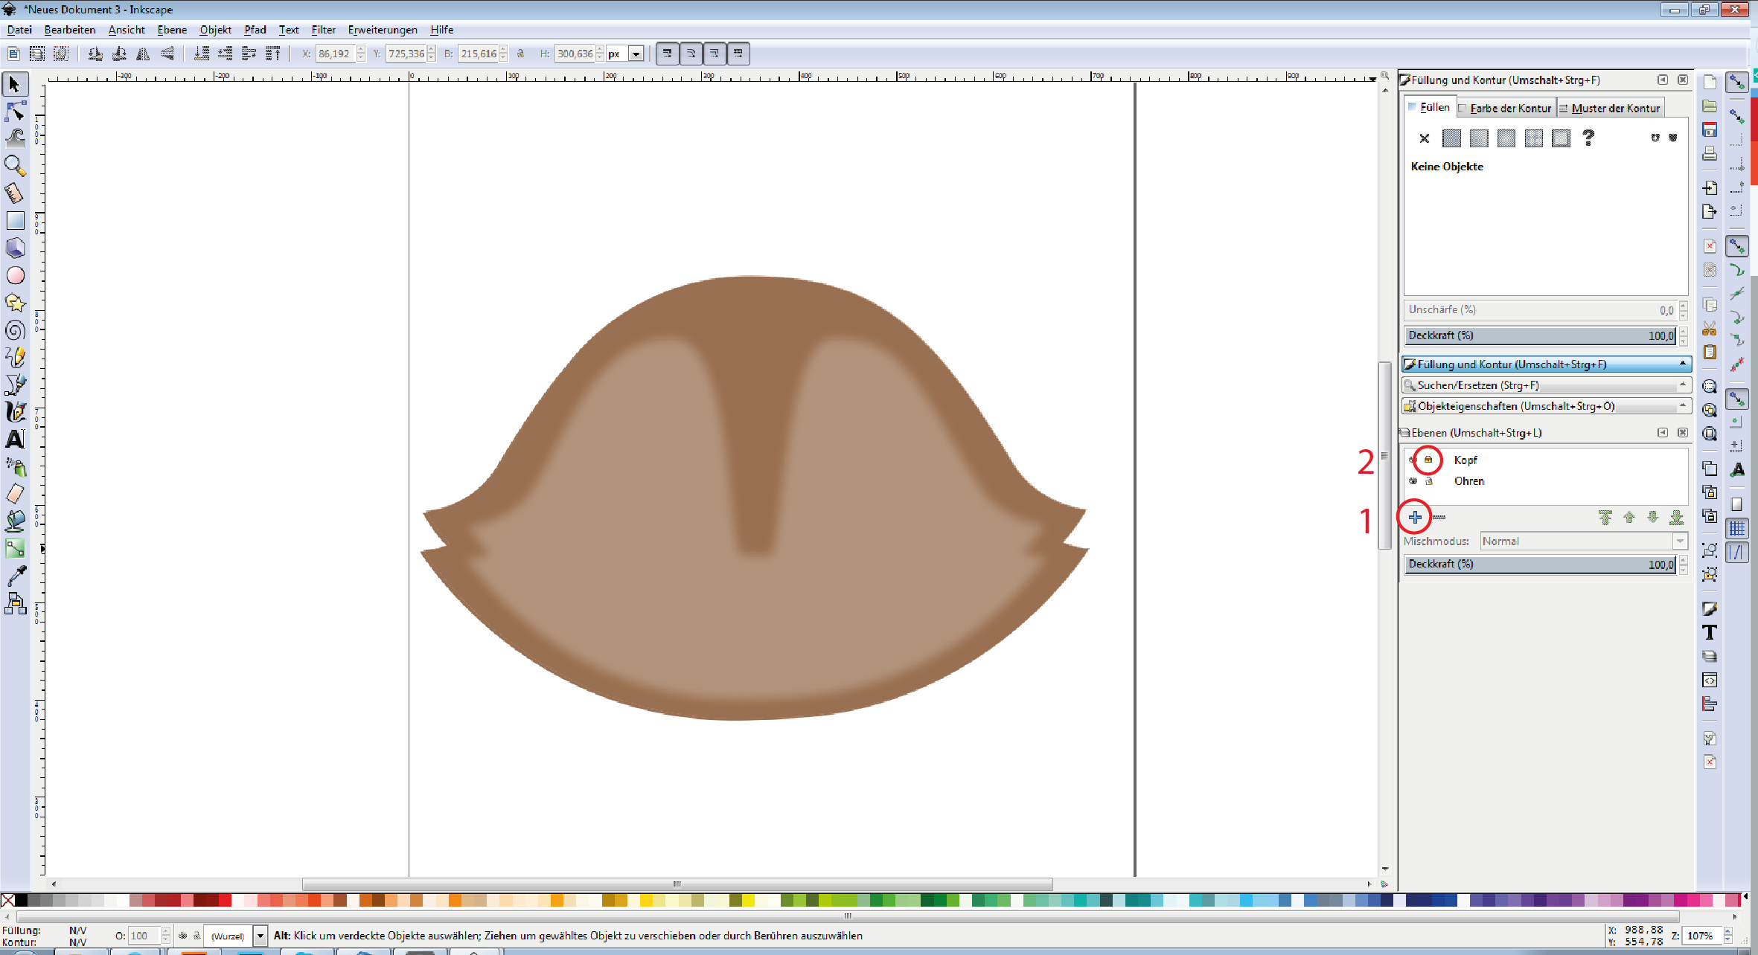Expand Objekteigenschaften panel
The image size is (1758, 955).
pyautogui.click(x=1546, y=406)
